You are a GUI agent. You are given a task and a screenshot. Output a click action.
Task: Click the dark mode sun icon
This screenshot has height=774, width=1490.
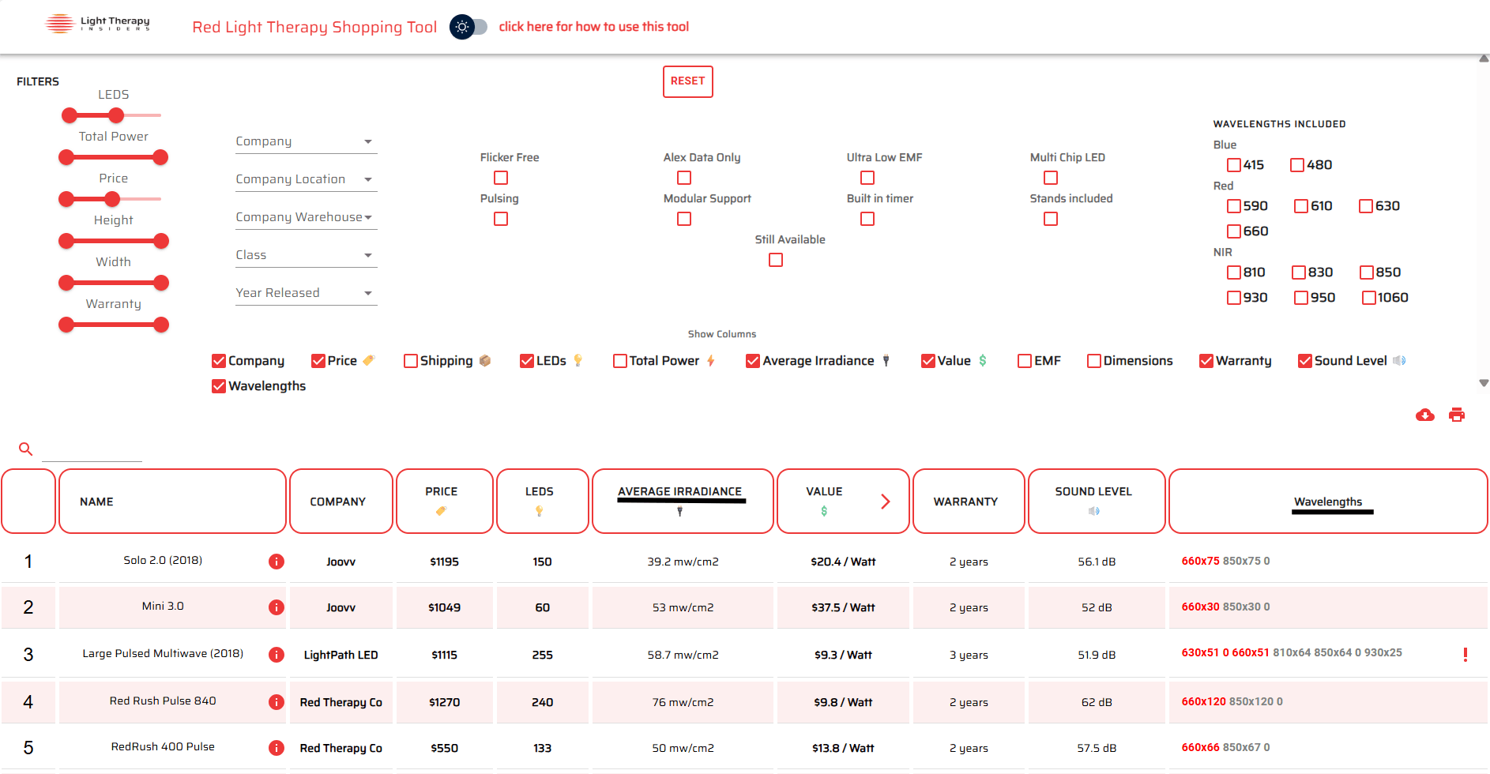(462, 27)
